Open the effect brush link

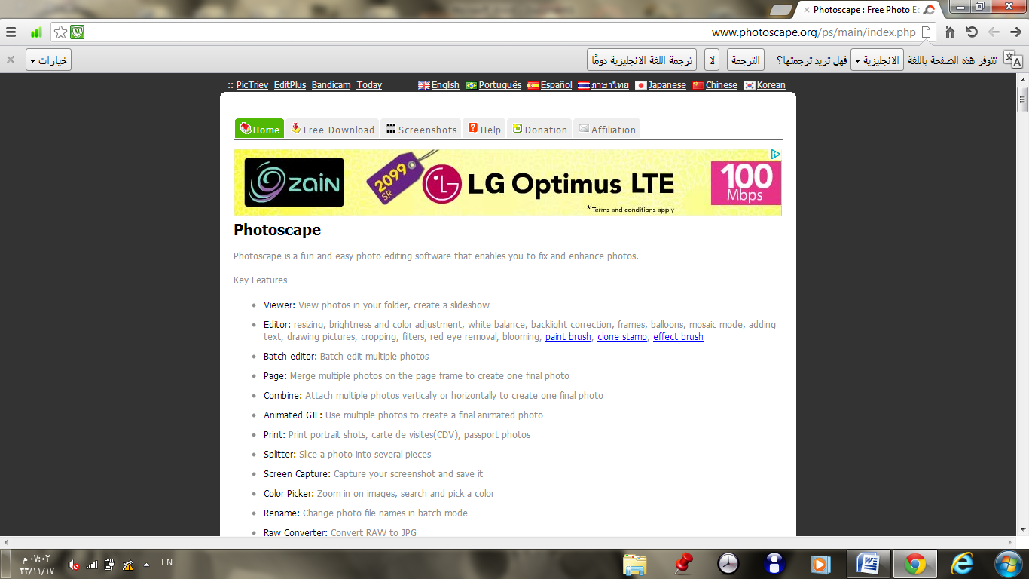click(678, 337)
